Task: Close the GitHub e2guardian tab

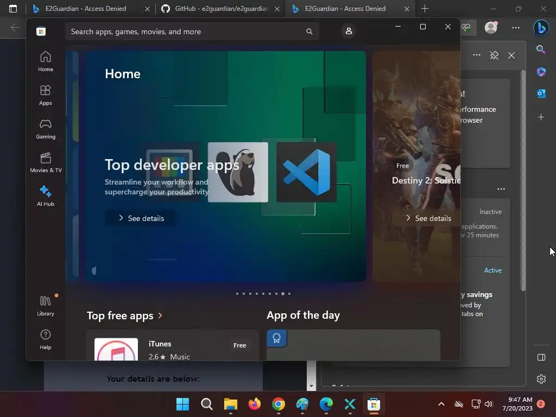Action: pos(277,9)
